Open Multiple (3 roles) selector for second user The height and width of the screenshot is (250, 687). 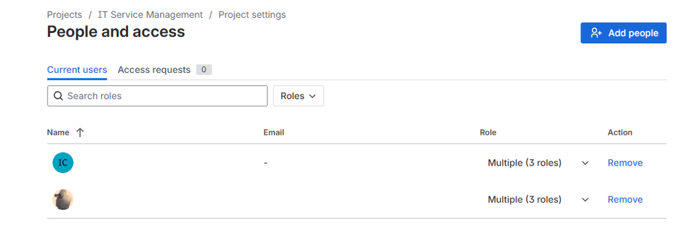tap(538, 200)
